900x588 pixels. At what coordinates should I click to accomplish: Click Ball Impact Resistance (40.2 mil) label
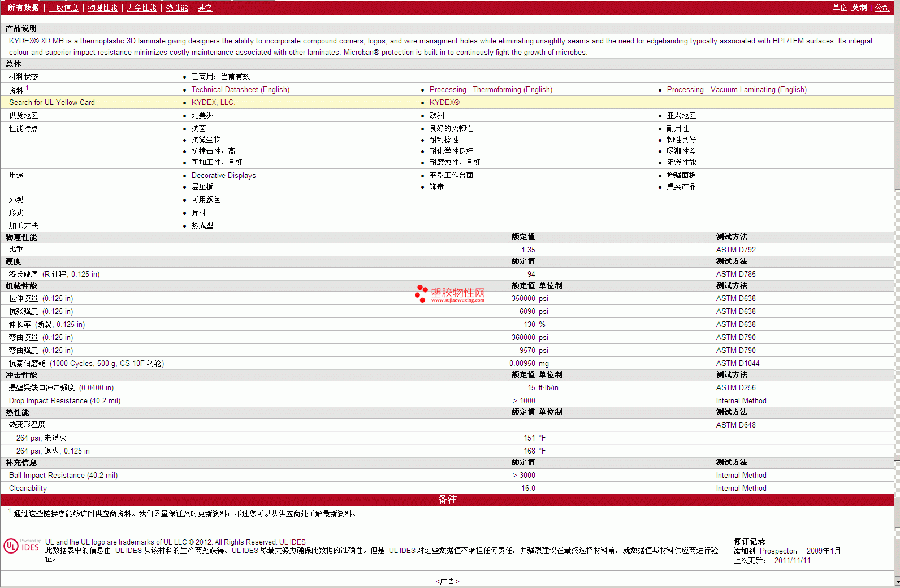(x=63, y=476)
